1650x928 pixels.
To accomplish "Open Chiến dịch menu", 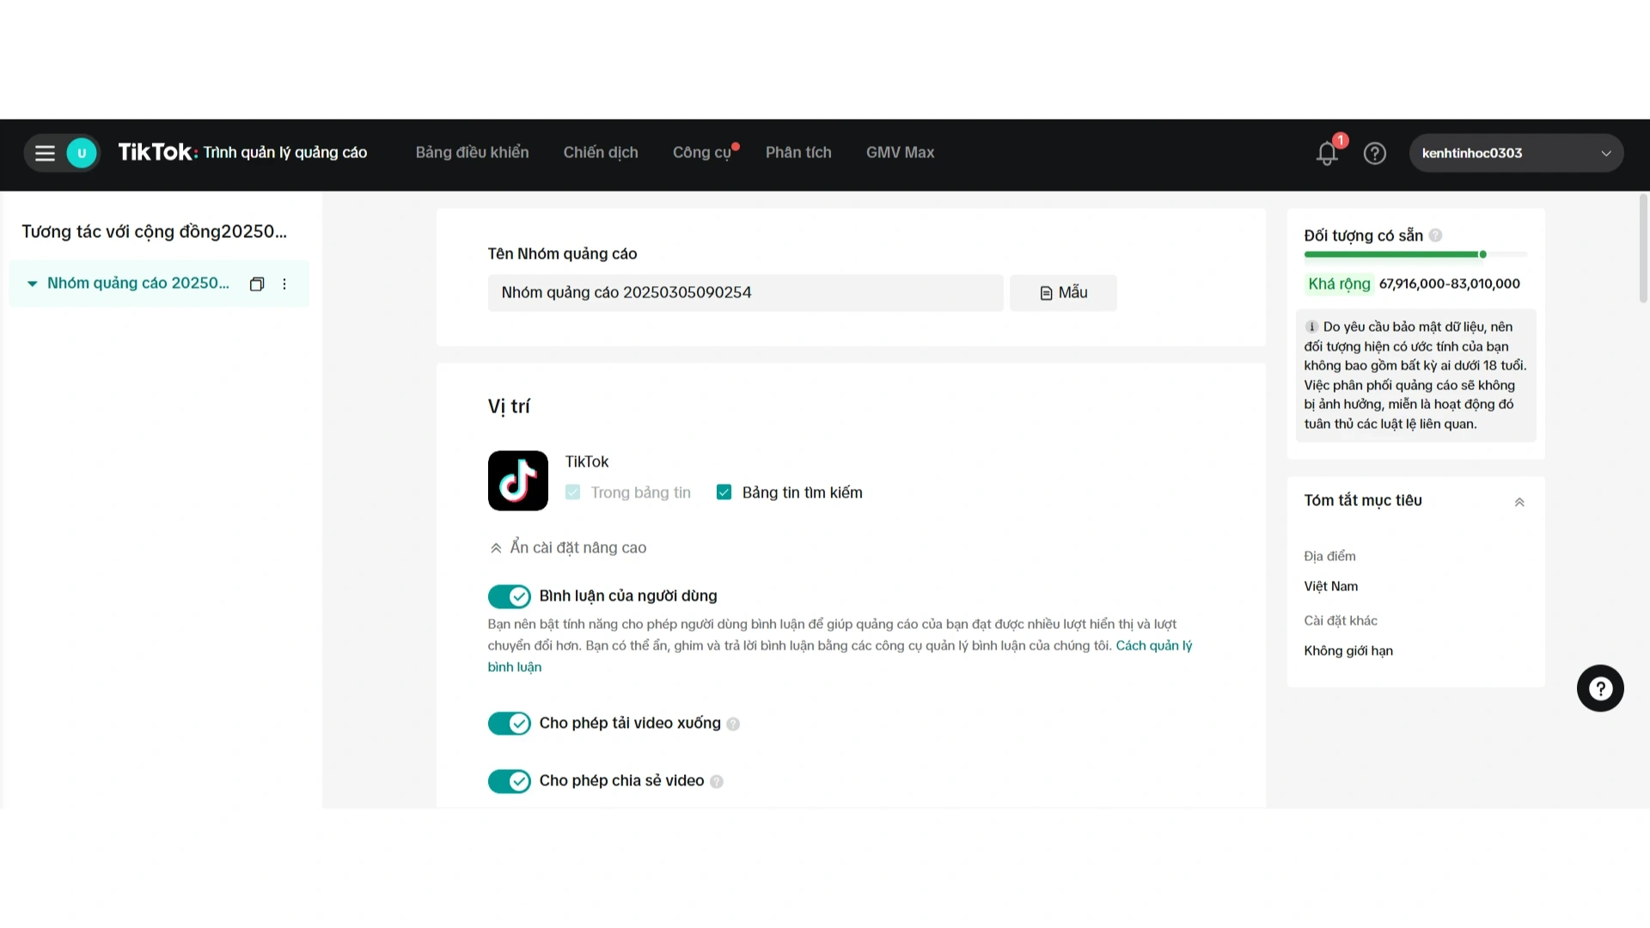I will pyautogui.click(x=601, y=152).
